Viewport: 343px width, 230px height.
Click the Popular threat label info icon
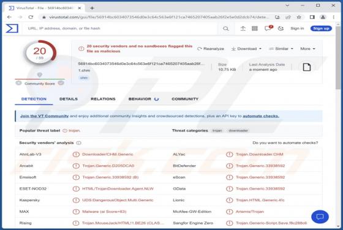click(65, 131)
